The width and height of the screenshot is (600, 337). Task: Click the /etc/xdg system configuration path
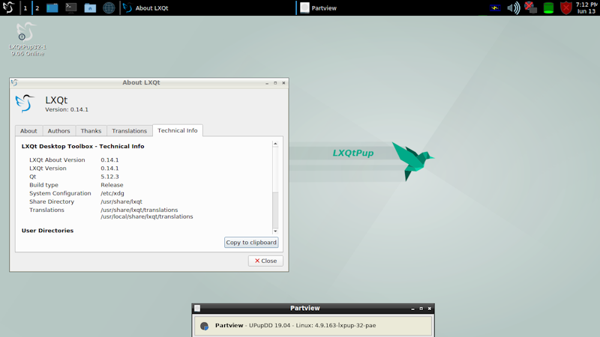pyautogui.click(x=112, y=193)
